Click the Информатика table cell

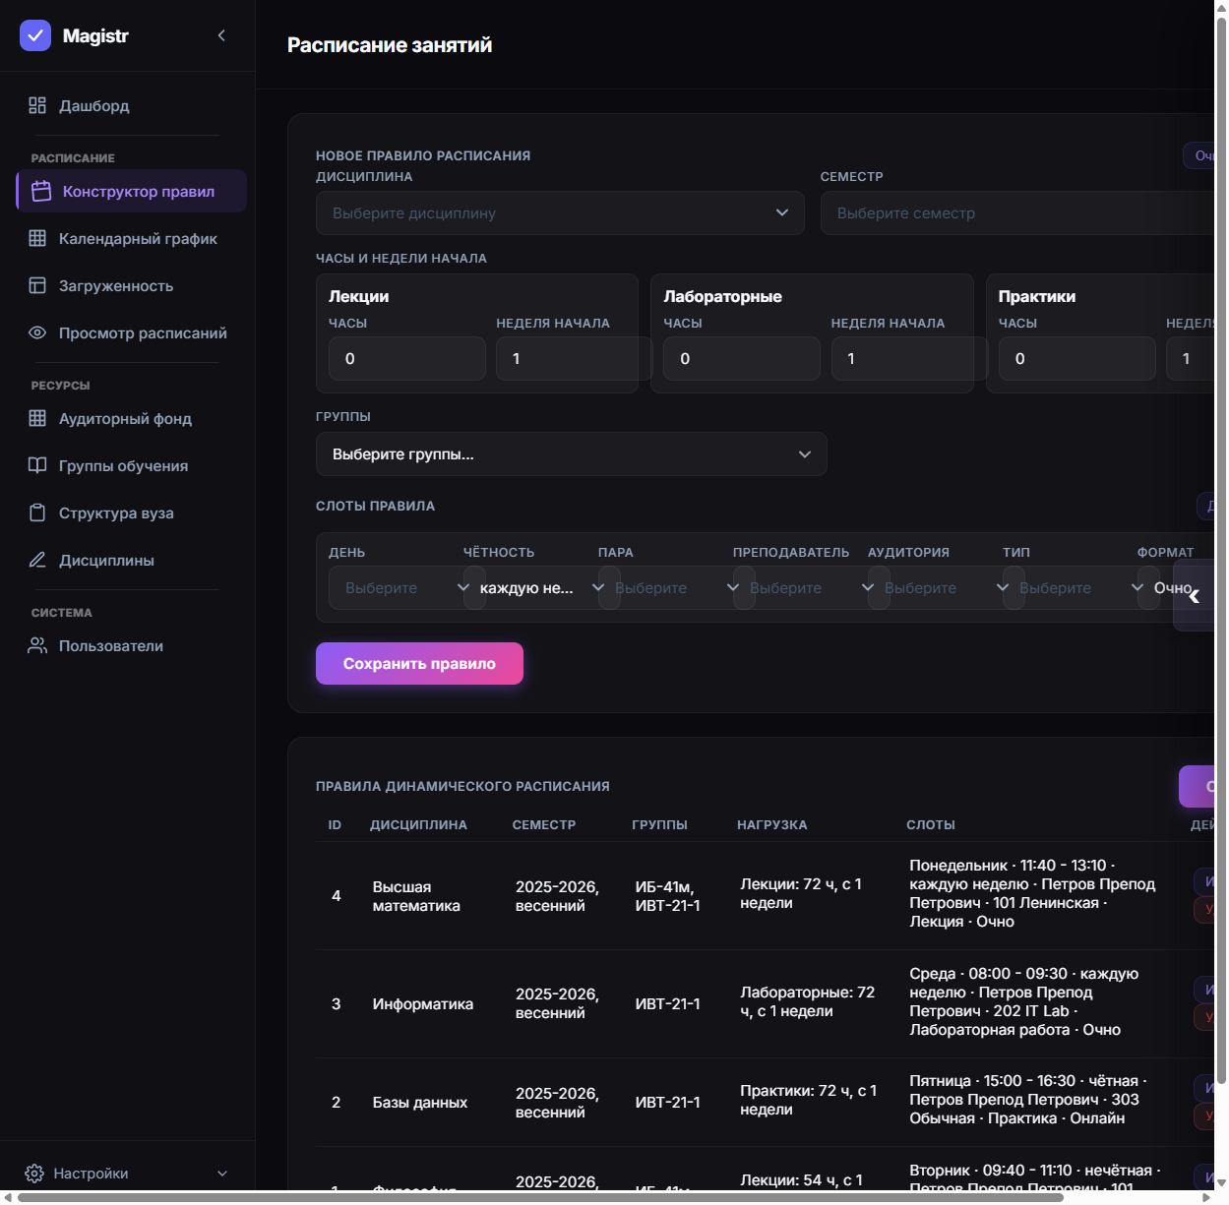coord(423,1003)
